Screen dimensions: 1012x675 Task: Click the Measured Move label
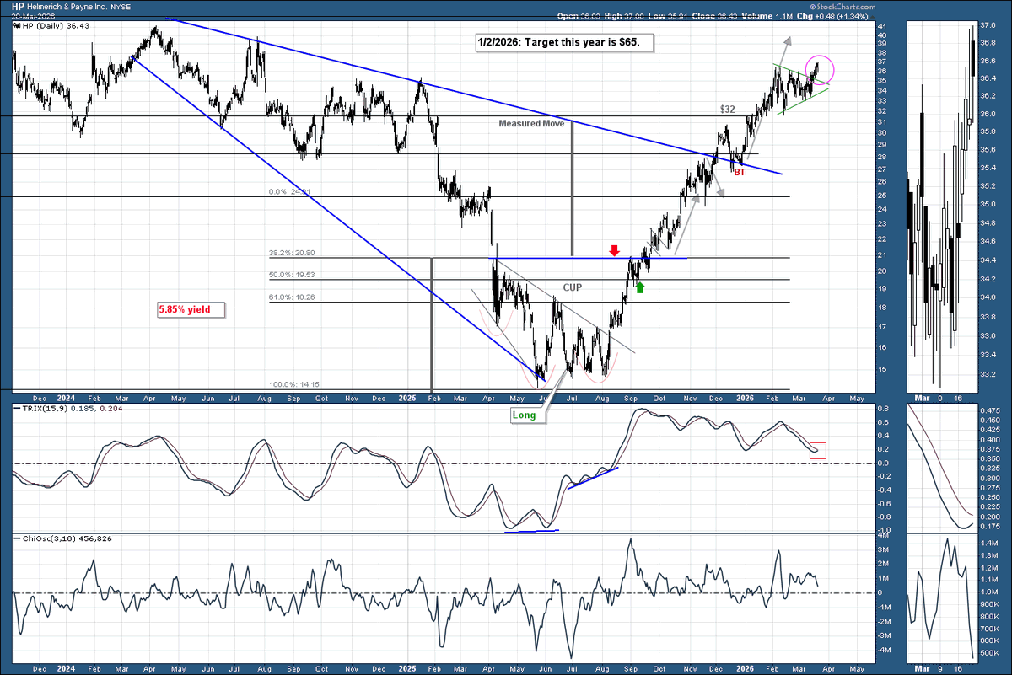531,123
